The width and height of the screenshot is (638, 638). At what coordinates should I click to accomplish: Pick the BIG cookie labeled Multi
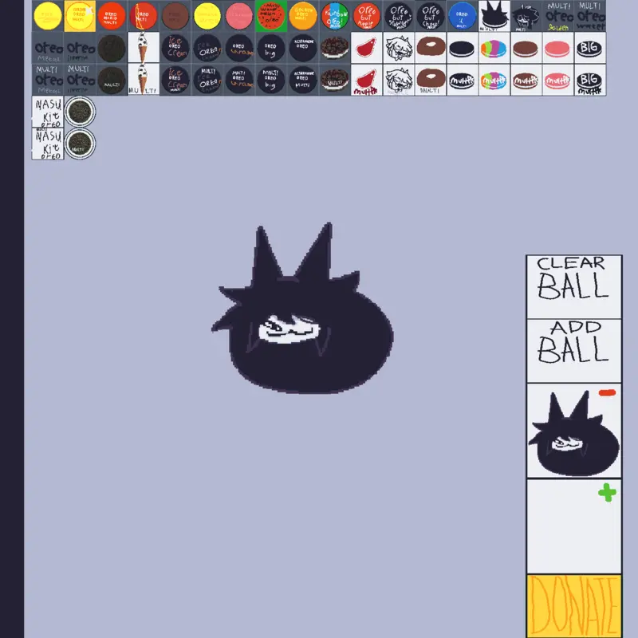click(590, 81)
